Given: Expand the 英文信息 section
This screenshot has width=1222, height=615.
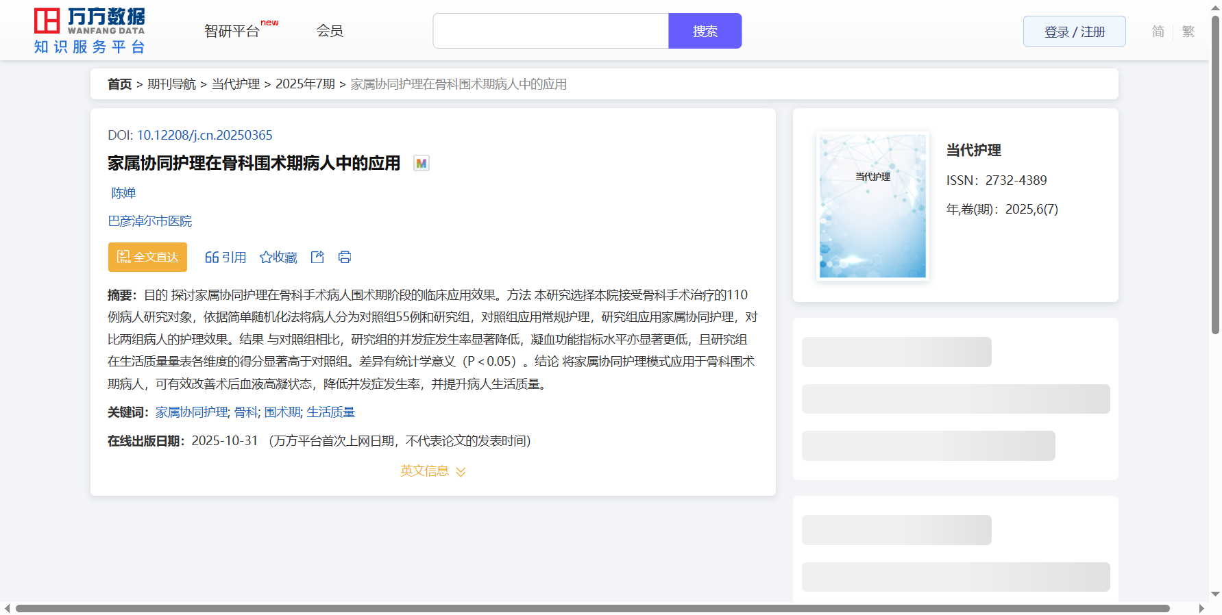Looking at the screenshot, I should [x=432, y=471].
